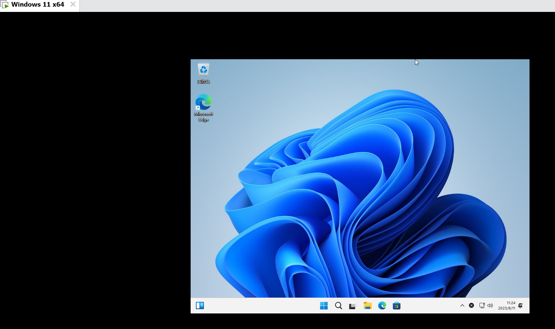Switch to the Windows 11 x64 tab

point(37,5)
